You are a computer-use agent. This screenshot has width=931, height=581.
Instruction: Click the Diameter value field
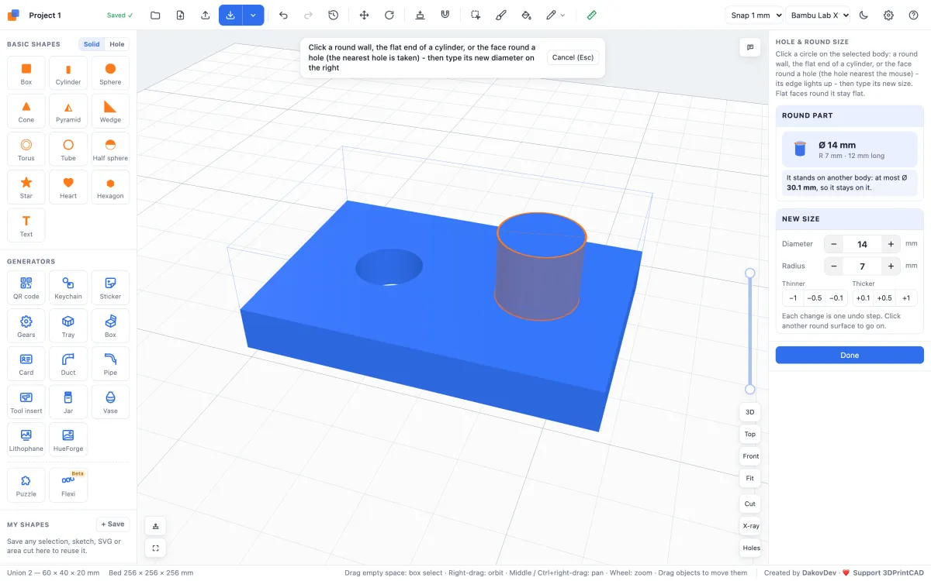tap(862, 244)
